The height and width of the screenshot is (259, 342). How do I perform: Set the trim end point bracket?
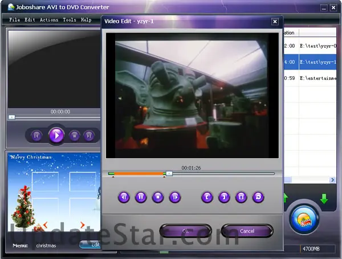(224, 198)
